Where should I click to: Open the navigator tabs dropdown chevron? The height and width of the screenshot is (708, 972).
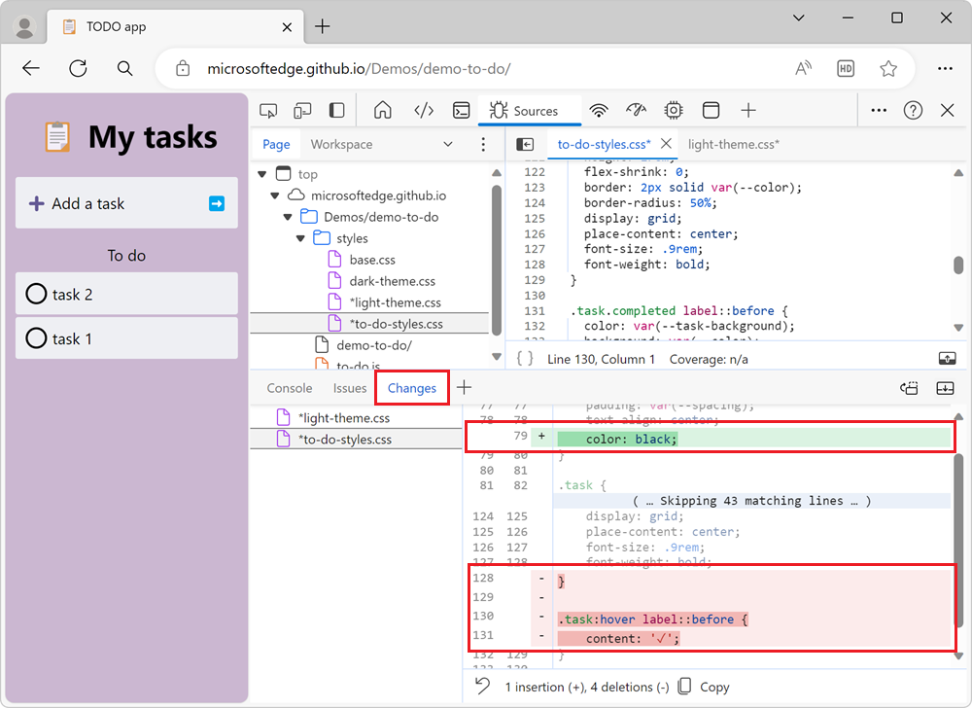coord(448,144)
